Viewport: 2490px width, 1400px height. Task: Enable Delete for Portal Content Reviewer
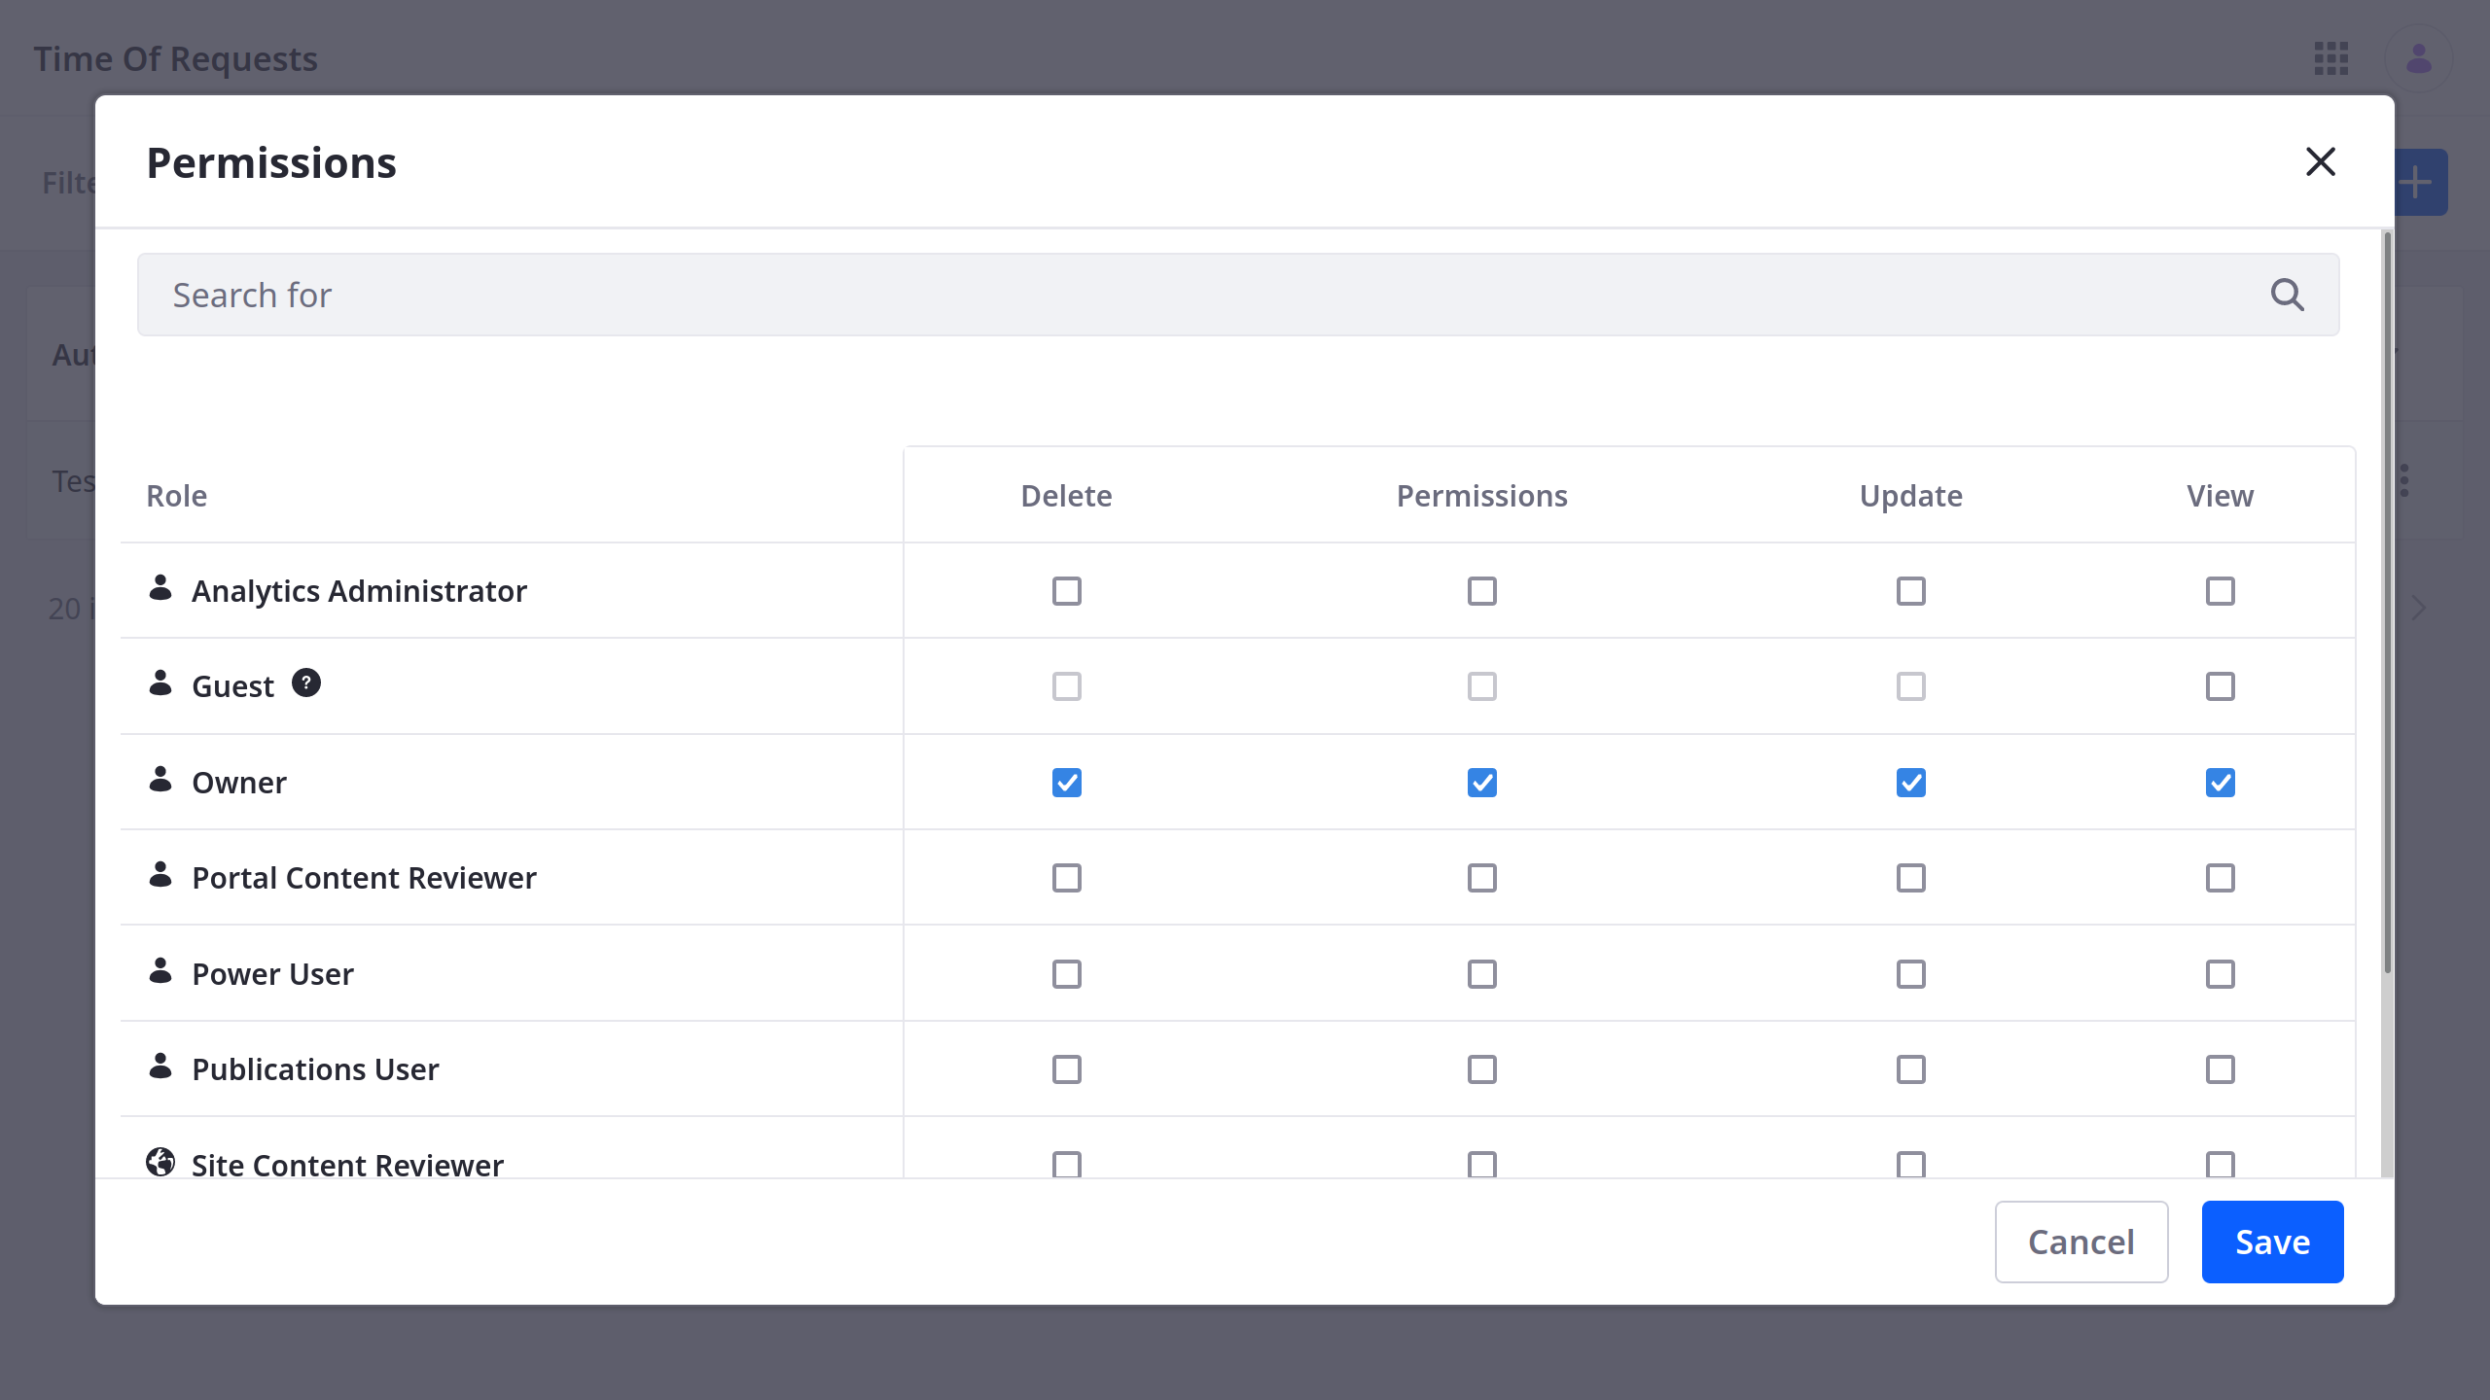(1067, 878)
